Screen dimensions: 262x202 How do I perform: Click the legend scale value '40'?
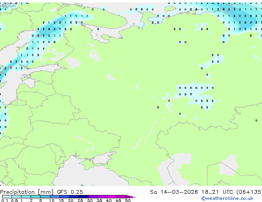[x=109, y=200]
